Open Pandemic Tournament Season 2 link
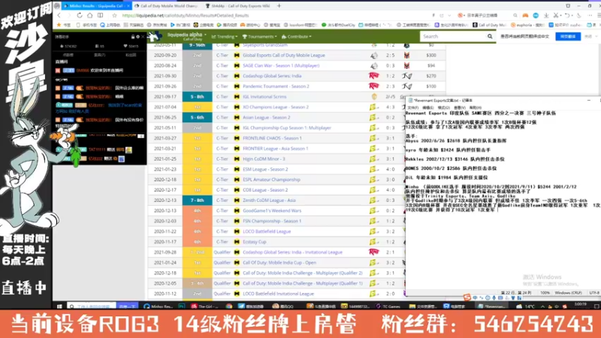This screenshot has width=601, height=338. [x=276, y=86]
